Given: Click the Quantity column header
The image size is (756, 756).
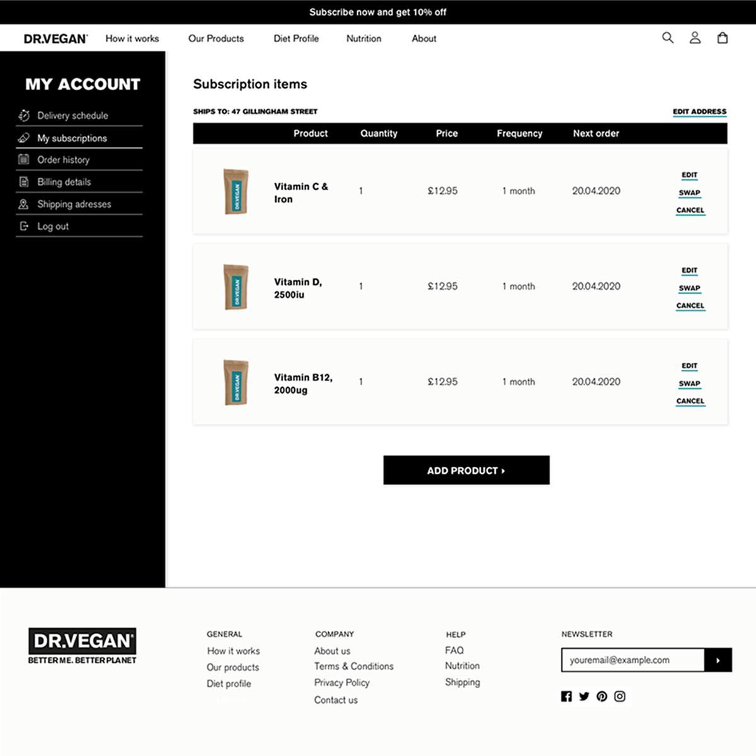Looking at the screenshot, I should (x=379, y=134).
